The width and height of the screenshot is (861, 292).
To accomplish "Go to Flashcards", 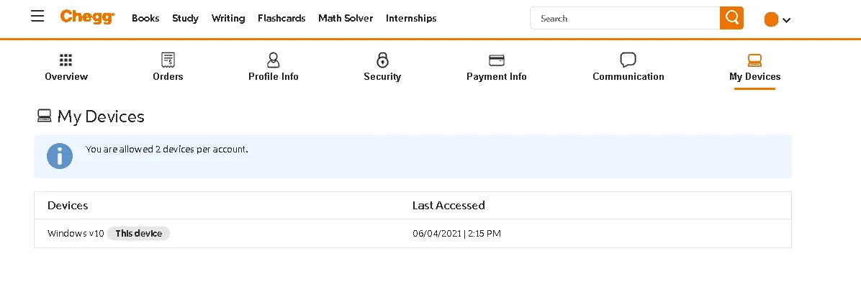I will [281, 18].
